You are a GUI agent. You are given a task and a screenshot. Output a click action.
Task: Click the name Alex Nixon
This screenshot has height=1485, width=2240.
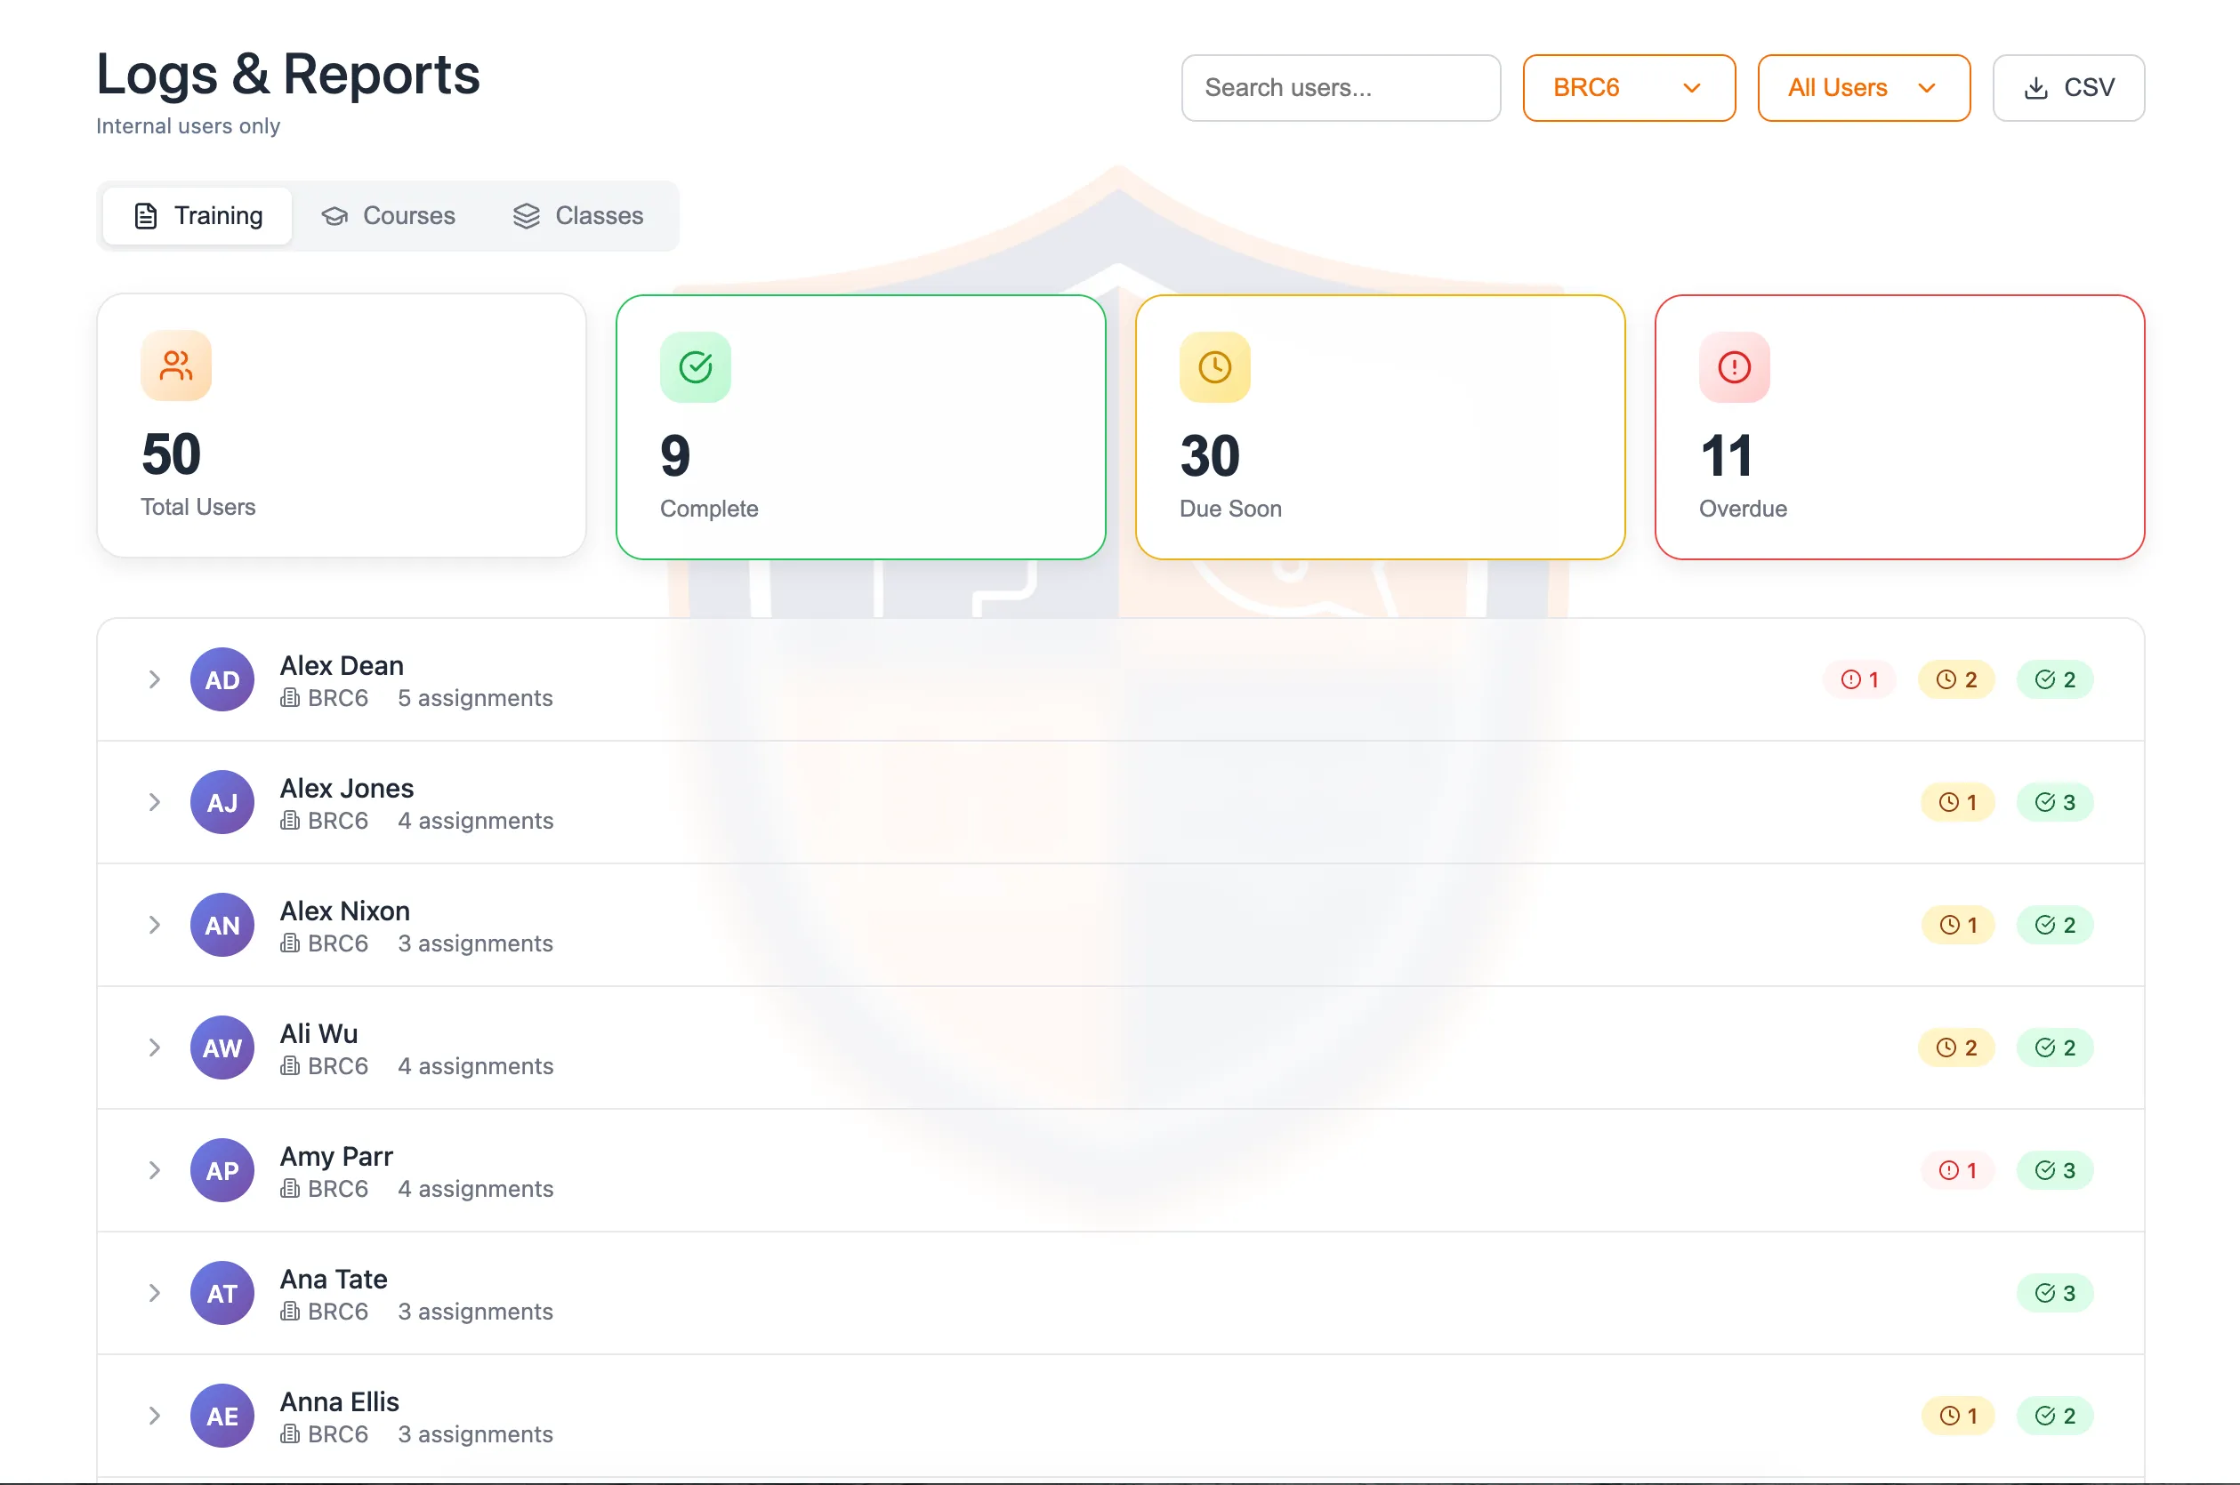345,911
